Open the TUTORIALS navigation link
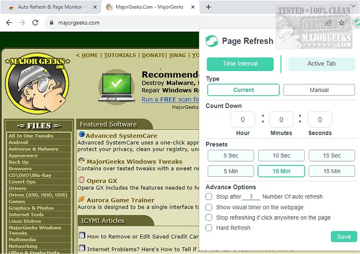The height and width of the screenshot is (254, 360). coord(120,55)
